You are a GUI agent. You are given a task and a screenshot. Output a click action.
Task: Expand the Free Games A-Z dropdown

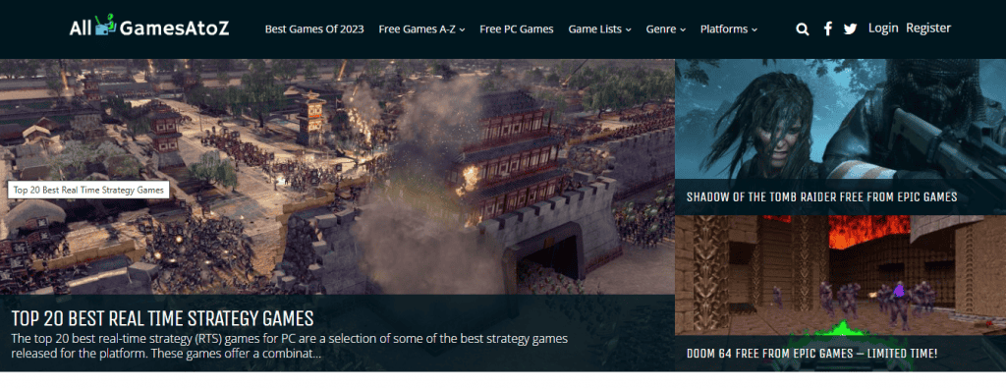coord(421,28)
